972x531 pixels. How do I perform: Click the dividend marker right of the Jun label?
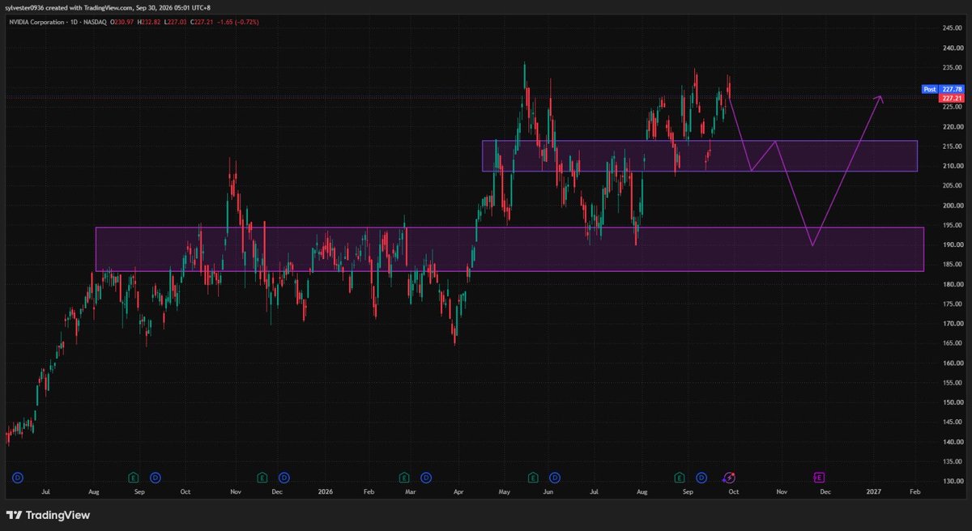pyautogui.click(x=555, y=478)
